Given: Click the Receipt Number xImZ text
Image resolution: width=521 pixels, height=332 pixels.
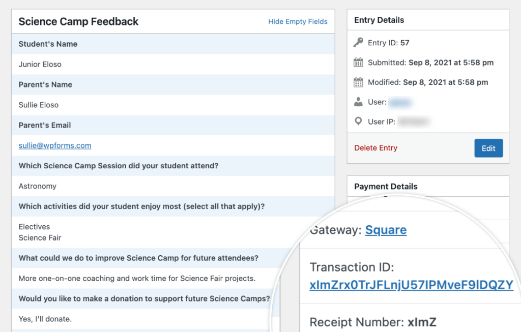Looking at the screenshot, I should click(373, 322).
